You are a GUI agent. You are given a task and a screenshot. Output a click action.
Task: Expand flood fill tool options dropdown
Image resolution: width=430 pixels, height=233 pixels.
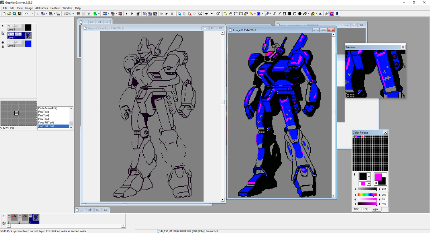[x=309, y=14]
